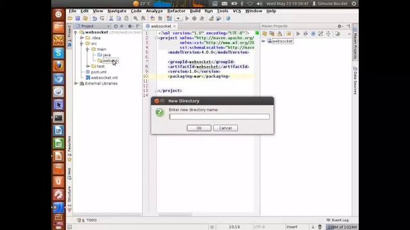The image size is (410, 230).
Task: Open the File menu
Action: (x=72, y=11)
